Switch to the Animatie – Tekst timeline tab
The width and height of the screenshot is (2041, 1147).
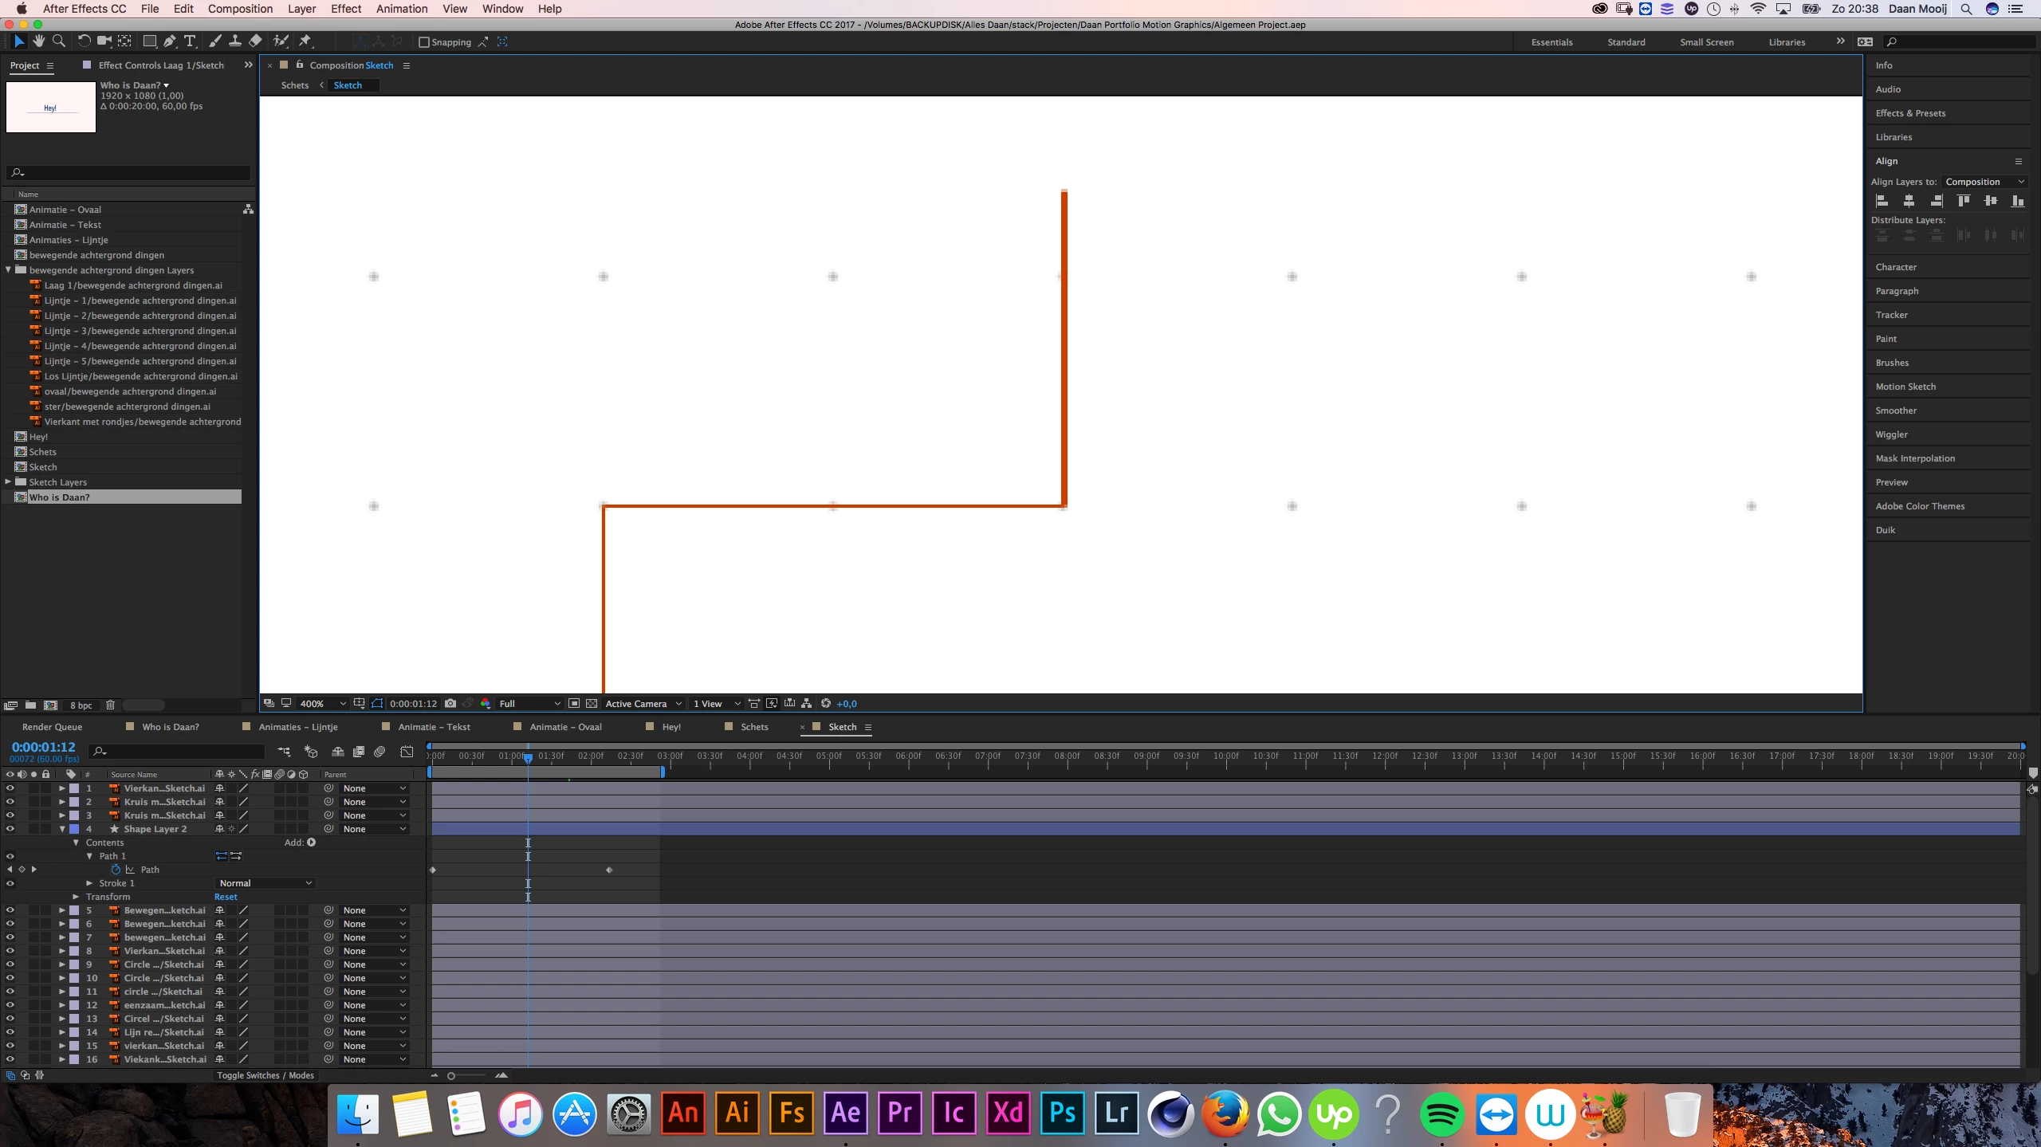pos(434,727)
